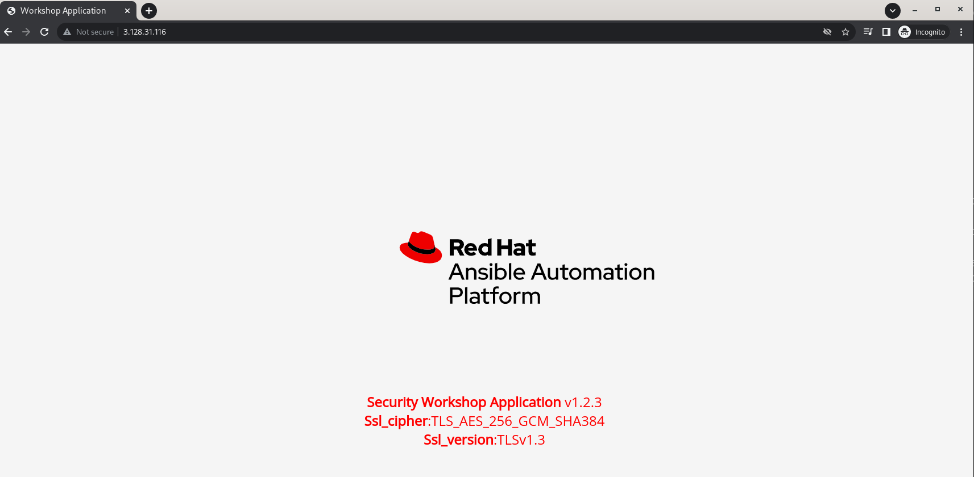Open a new tab with plus button
Image resolution: width=974 pixels, height=477 pixels.
(x=149, y=11)
